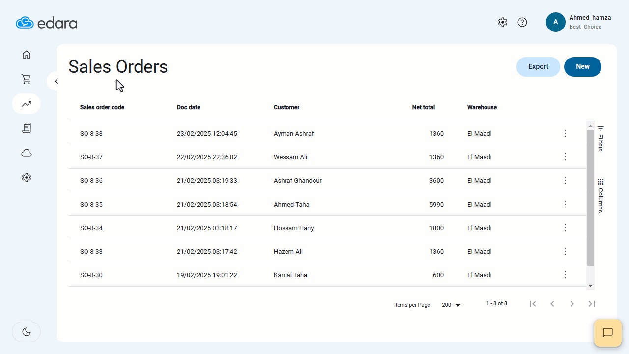Open actions menu for order SO-8-33
The width and height of the screenshot is (629, 354).
tap(565, 251)
